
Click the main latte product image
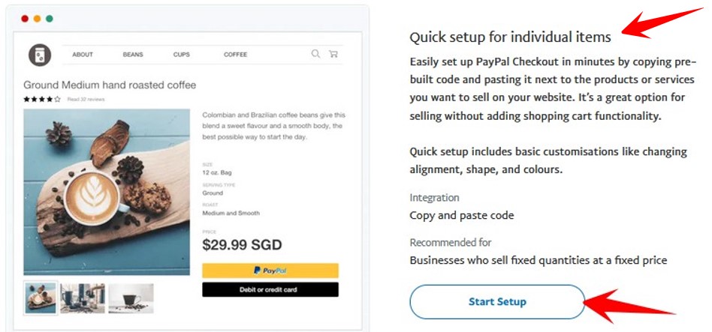coord(107,192)
